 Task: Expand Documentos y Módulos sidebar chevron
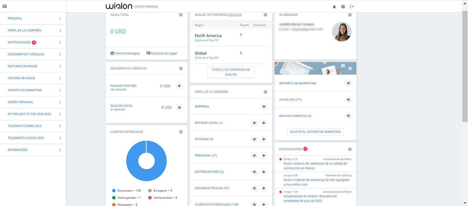pyautogui.click(x=60, y=54)
